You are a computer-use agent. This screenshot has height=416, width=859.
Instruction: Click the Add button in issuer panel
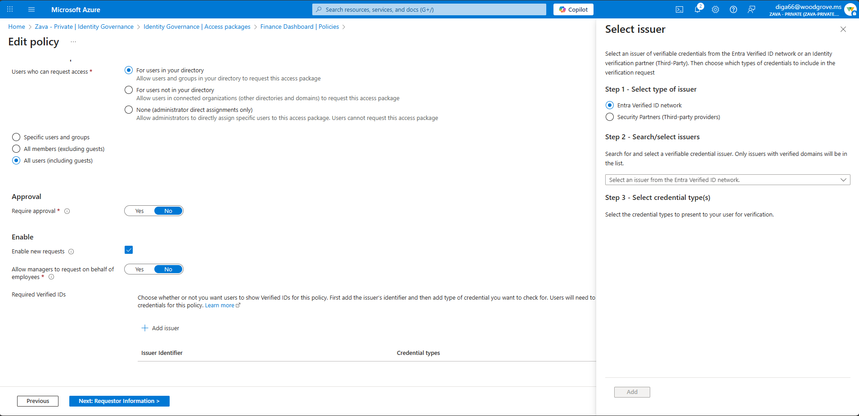[x=632, y=392]
